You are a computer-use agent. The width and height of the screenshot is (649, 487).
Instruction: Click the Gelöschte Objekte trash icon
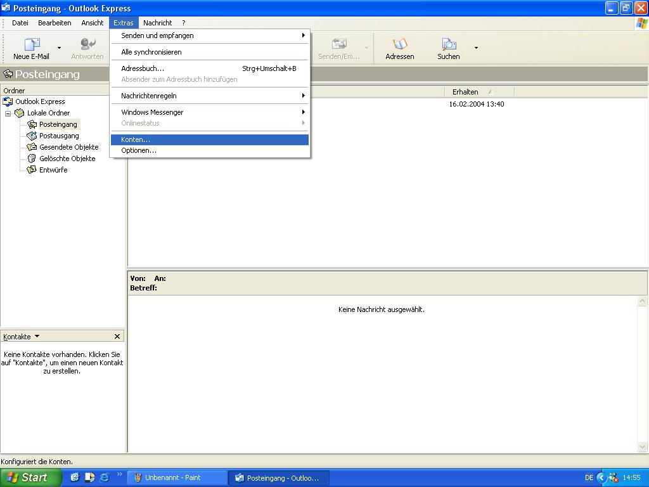pyautogui.click(x=32, y=159)
